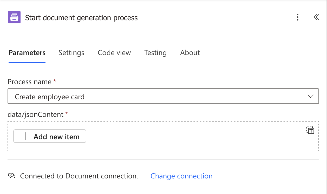The image size is (327, 194).
Task: Collapse the panel with double chevron
Action: (316, 17)
